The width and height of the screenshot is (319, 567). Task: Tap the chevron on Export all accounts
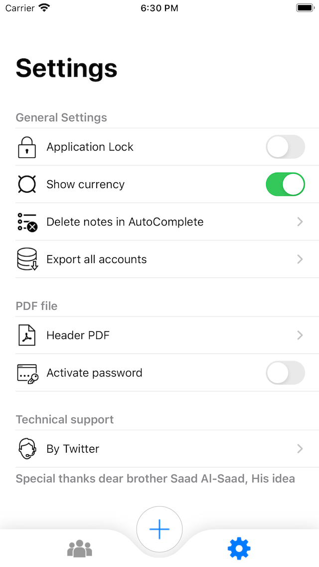coord(300,260)
